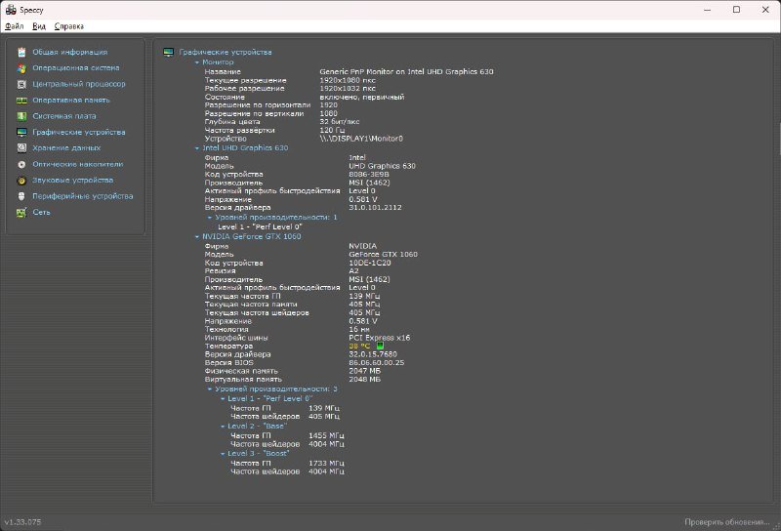Click the 8086-3E9B device code value

coord(369,175)
